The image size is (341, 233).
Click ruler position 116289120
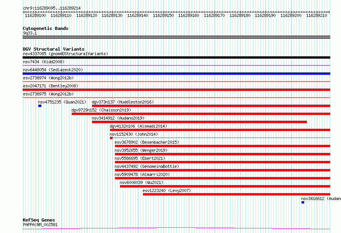(x=87, y=15)
